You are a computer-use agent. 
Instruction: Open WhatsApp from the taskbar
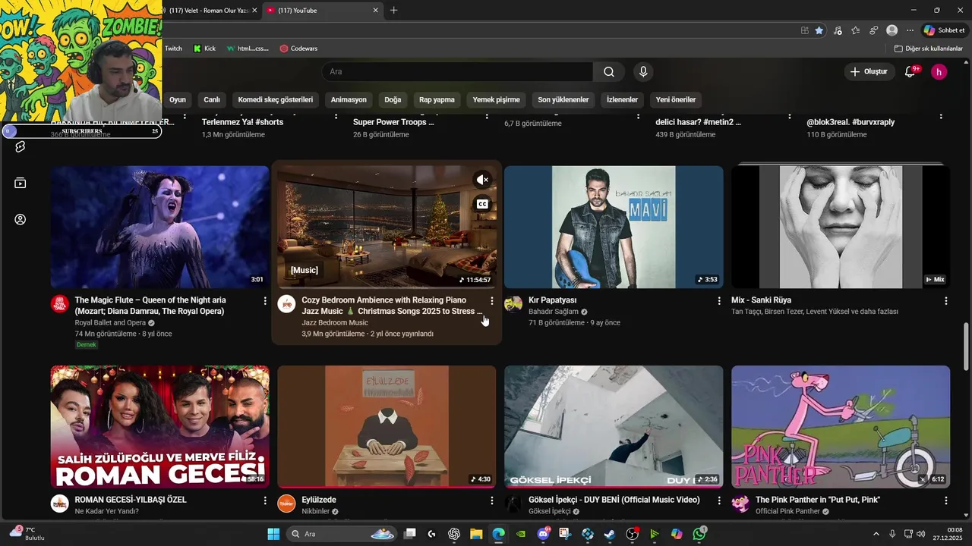[699, 534]
